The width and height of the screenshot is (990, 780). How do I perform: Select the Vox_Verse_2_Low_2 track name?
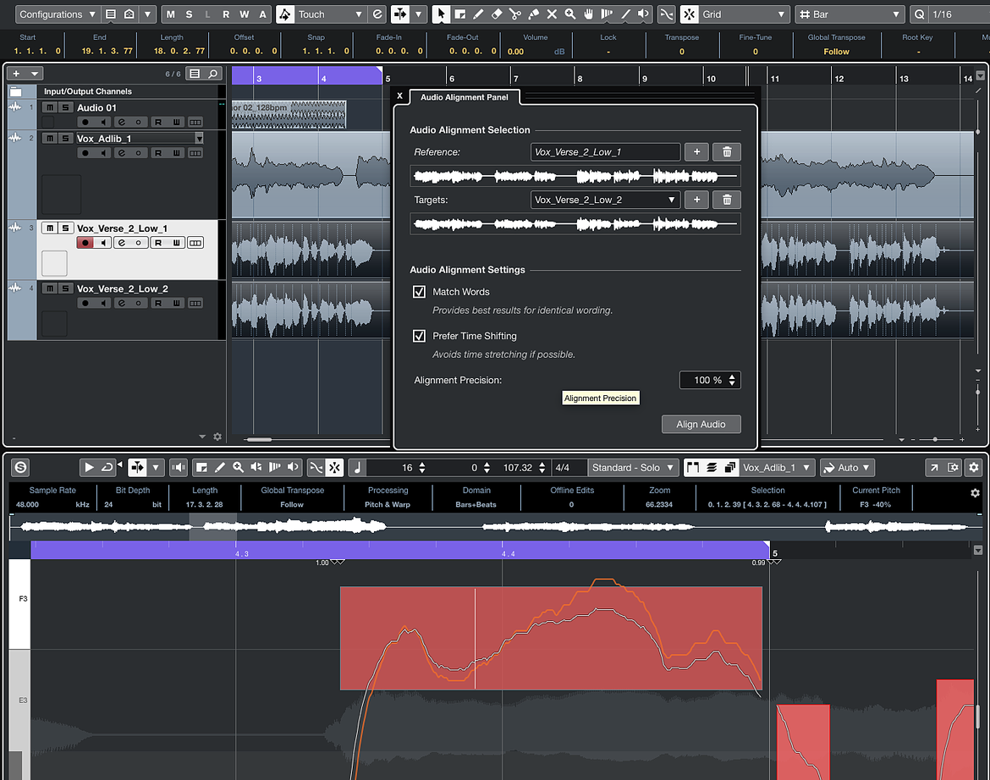[x=123, y=289]
